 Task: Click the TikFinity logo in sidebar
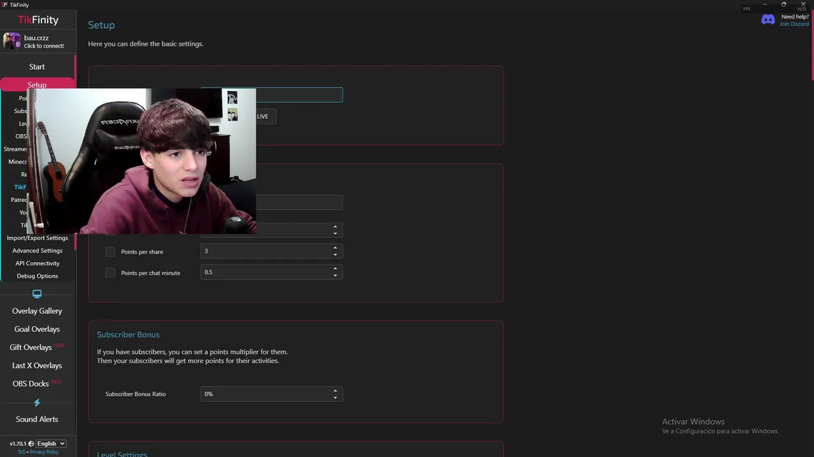click(38, 20)
